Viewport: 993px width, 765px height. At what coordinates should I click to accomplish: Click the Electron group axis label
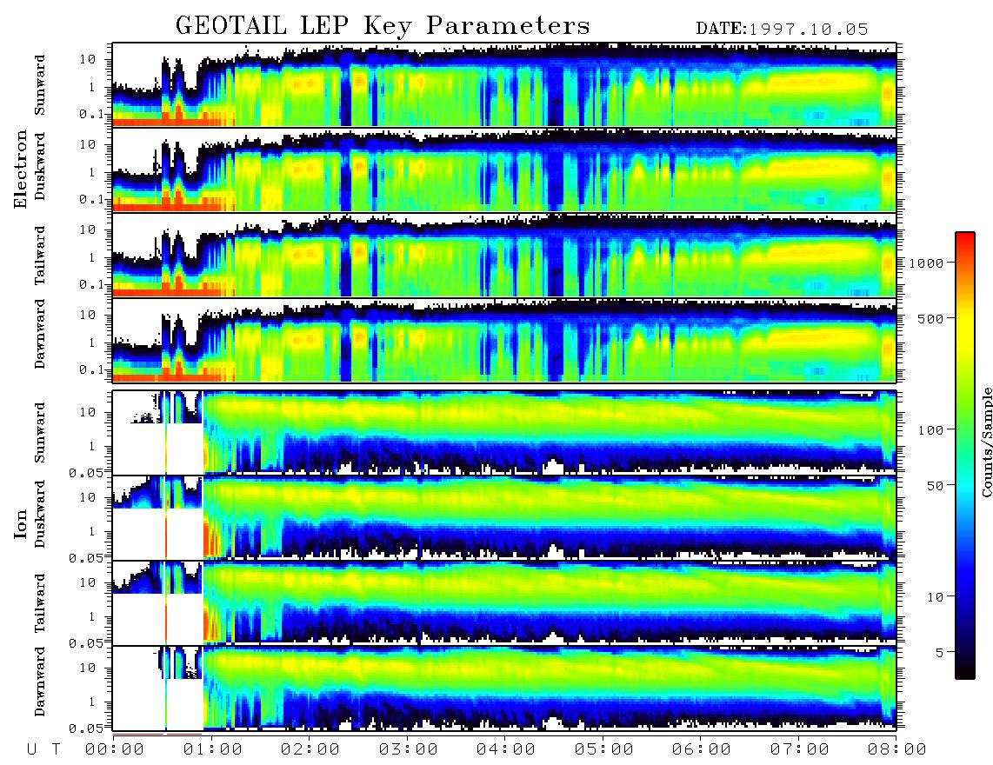click(x=21, y=169)
